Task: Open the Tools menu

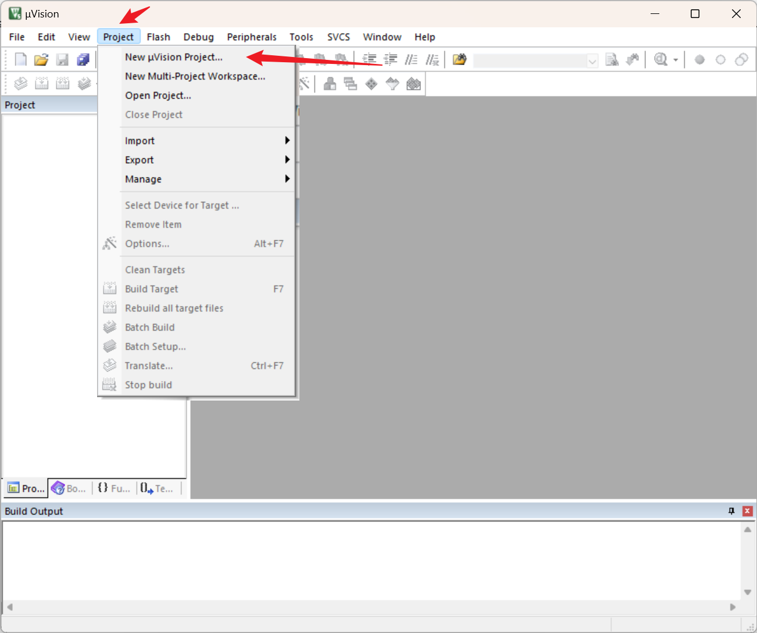Action: [301, 37]
